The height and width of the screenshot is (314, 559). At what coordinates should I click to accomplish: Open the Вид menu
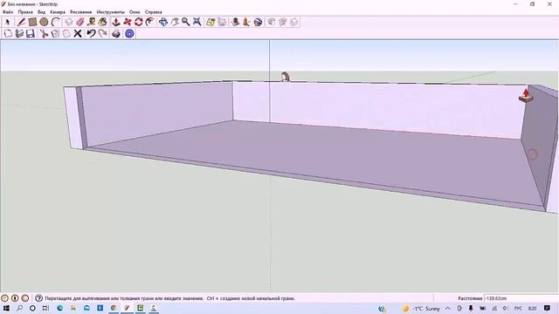[41, 11]
